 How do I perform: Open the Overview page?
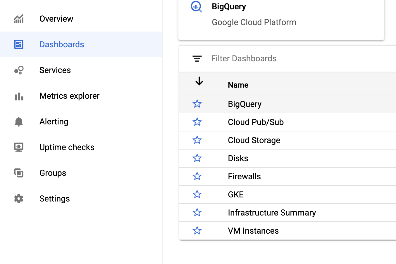[x=81, y=19]
